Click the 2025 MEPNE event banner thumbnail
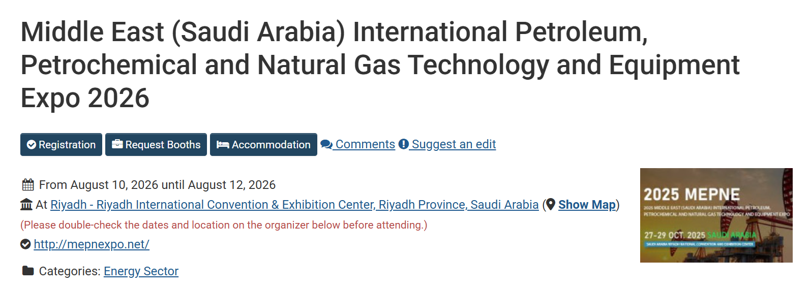 716,215
